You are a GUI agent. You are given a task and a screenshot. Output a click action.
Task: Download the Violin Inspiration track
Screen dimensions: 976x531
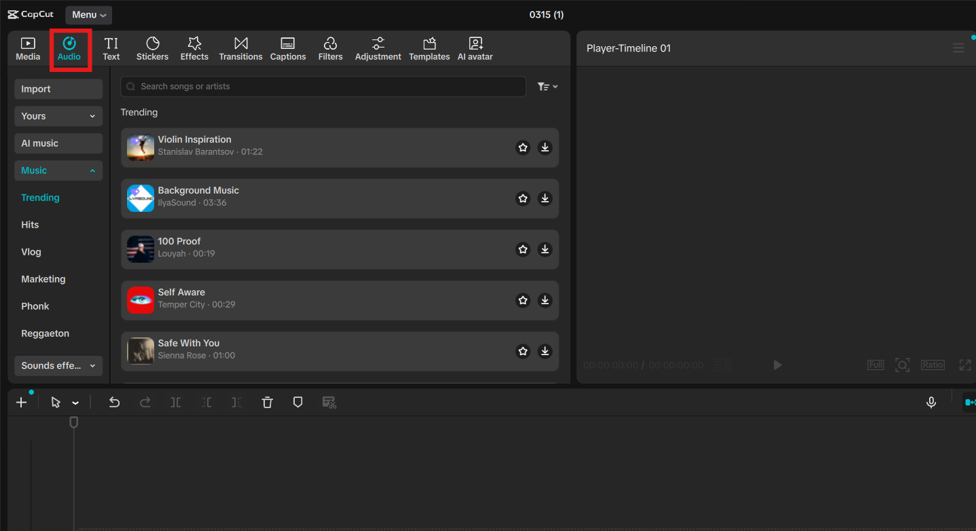(545, 147)
